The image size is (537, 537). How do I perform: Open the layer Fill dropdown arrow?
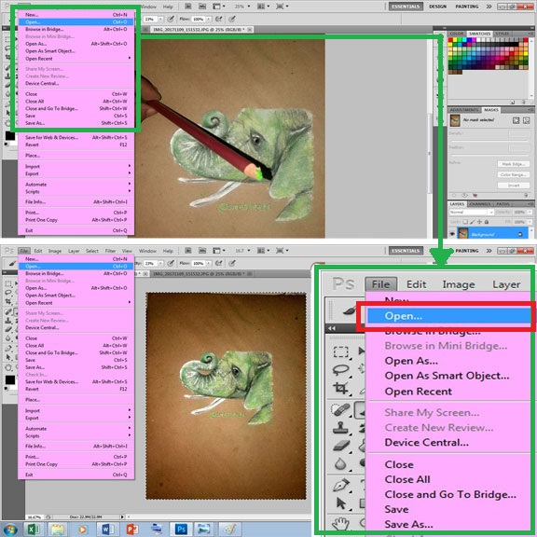coord(530,222)
